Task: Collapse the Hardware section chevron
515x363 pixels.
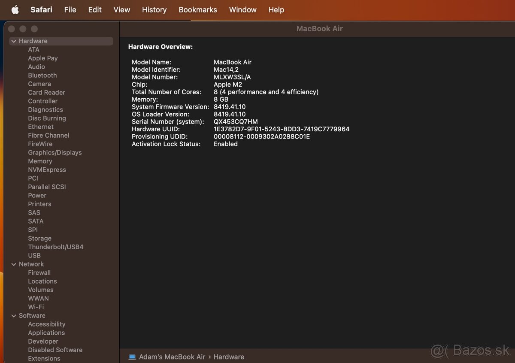Action: pos(14,41)
